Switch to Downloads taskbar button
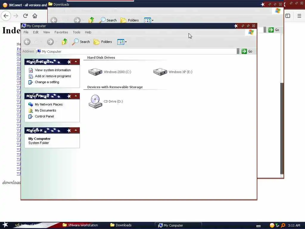This screenshot has width=305, height=229. 121,225
